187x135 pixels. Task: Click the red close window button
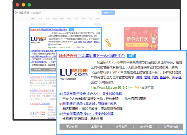click(x=17, y=5)
